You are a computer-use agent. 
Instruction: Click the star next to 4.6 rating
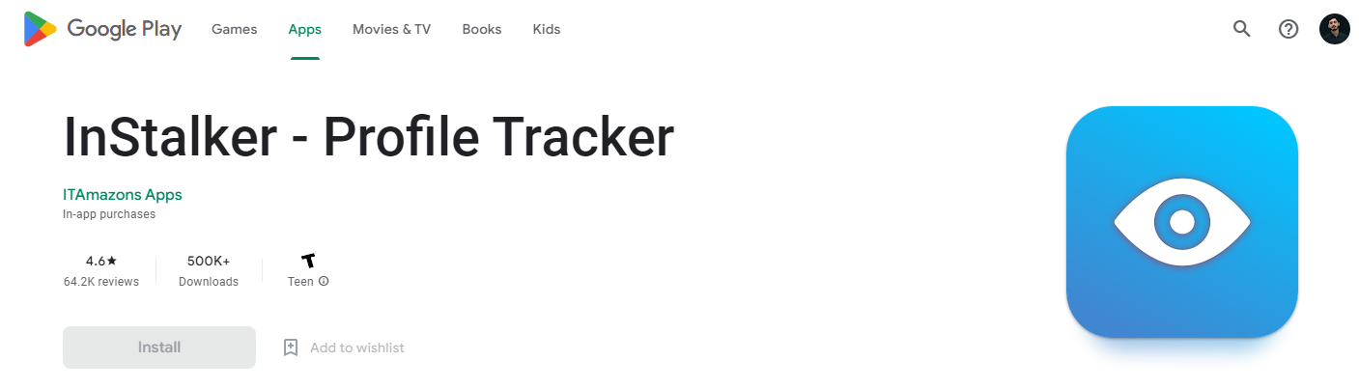[x=112, y=261]
